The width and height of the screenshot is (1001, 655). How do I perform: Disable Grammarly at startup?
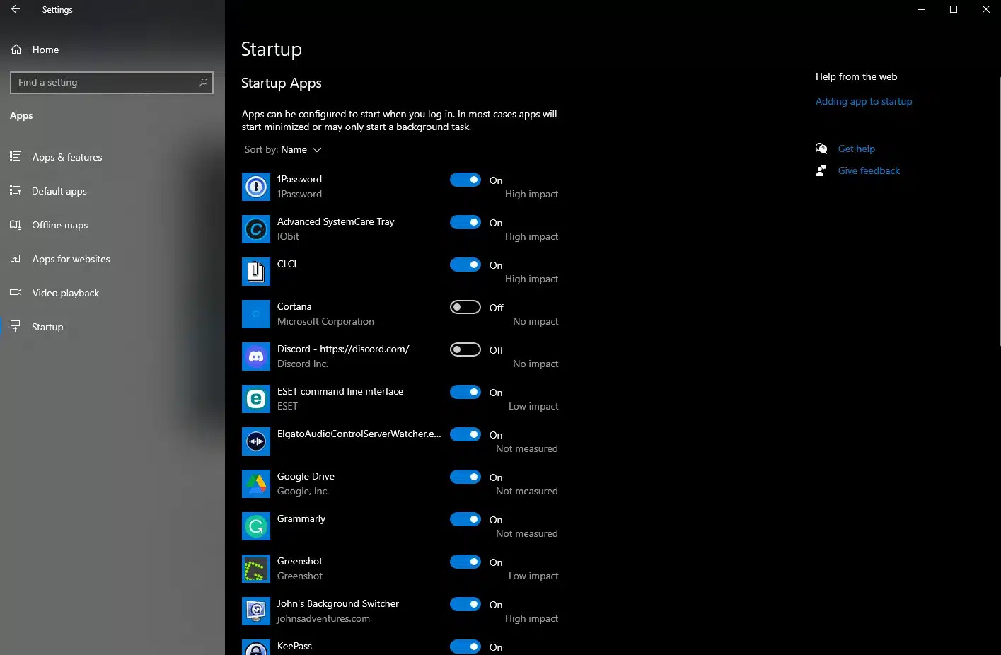pyautogui.click(x=465, y=519)
